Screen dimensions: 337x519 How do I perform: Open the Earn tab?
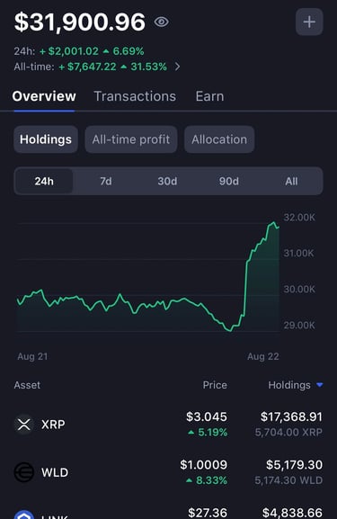[x=209, y=96]
